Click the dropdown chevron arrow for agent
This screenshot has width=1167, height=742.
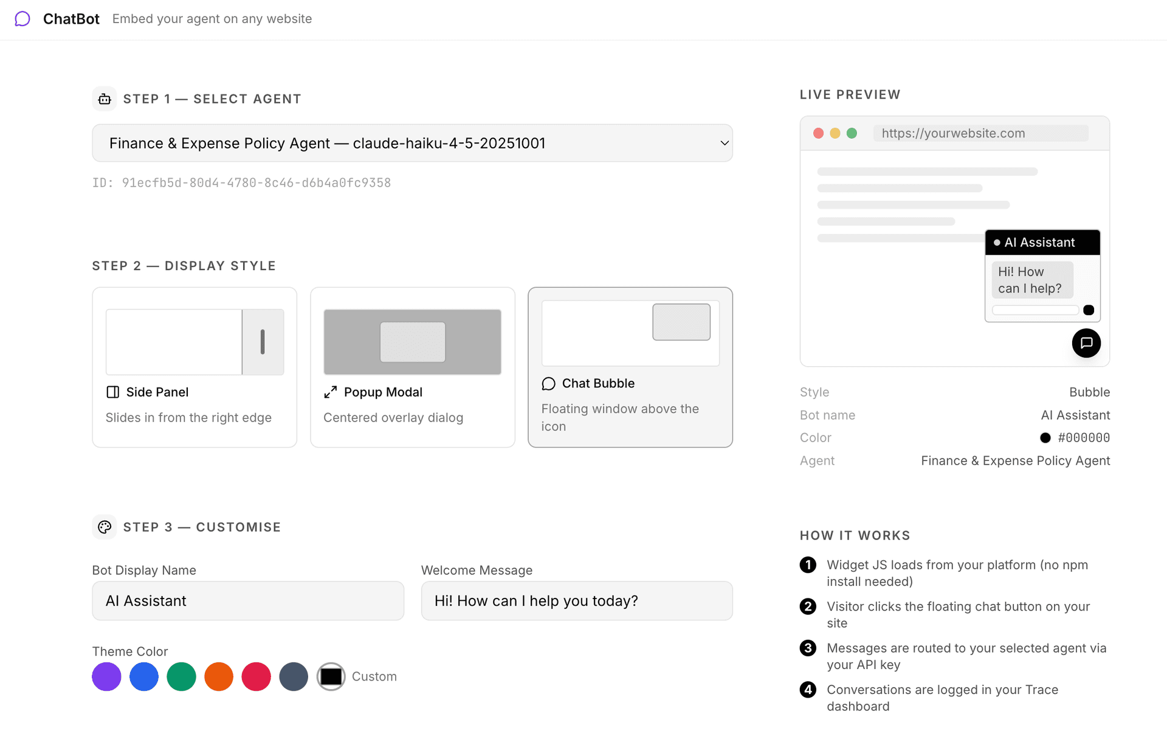(x=725, y=144)
